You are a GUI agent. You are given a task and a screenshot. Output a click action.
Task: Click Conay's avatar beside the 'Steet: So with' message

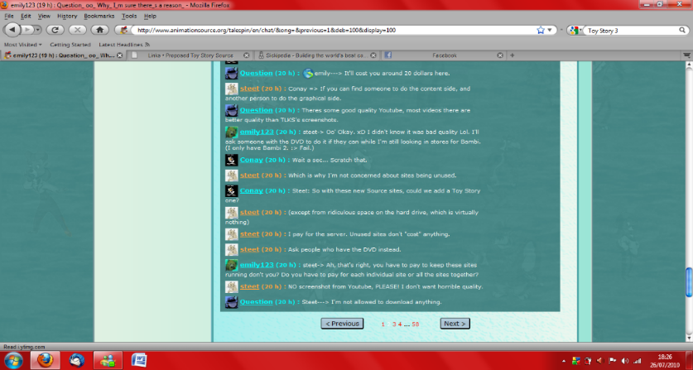tap(232, 191)
